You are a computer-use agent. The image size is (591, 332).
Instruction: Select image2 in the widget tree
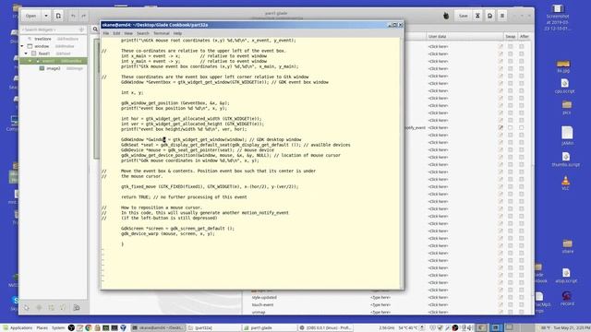(54, 68)
